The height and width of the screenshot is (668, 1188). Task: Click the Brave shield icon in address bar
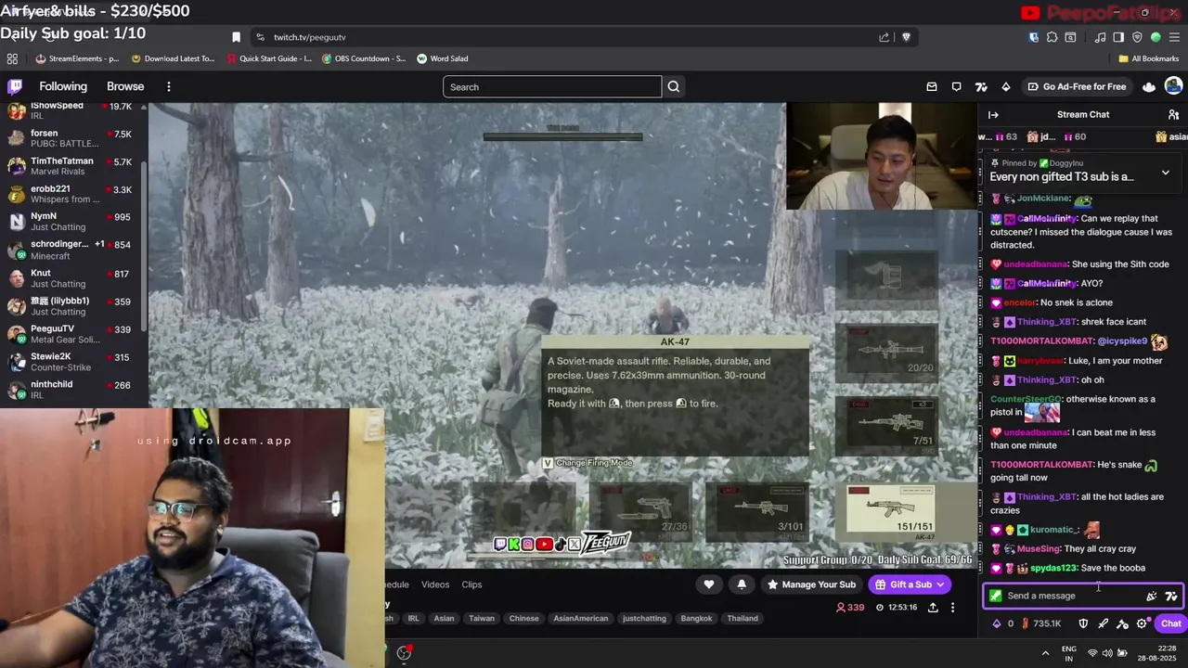click(906, 37)
